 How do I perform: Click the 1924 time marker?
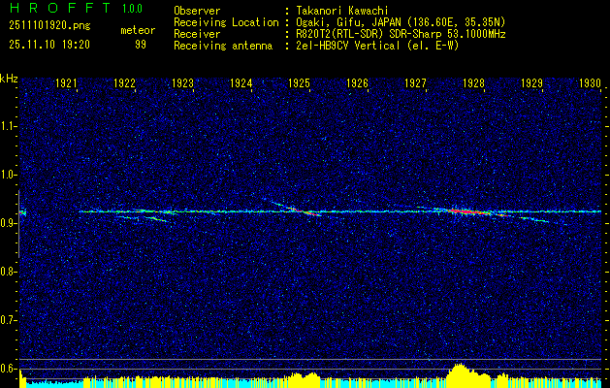(x=241, y=82)
